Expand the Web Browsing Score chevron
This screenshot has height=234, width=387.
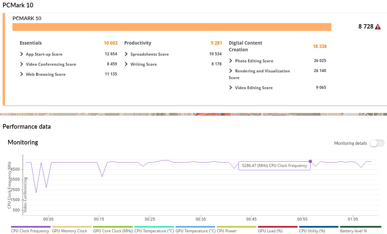(x=22, y=74)
